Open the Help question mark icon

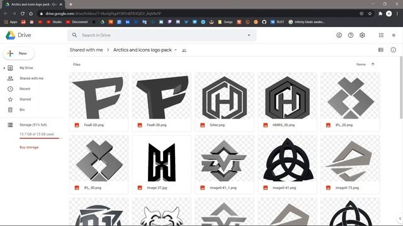coord(351,35)
